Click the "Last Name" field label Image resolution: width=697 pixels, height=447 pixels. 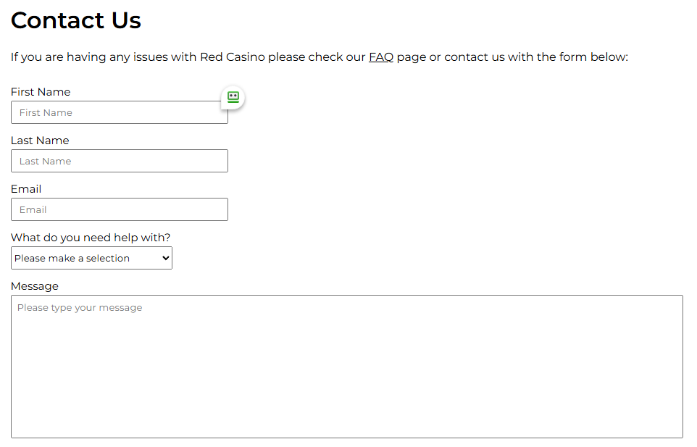click(x=40, y=141)
